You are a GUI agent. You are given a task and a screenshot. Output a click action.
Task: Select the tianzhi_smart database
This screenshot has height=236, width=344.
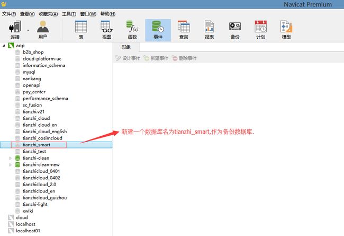[37, 145]
